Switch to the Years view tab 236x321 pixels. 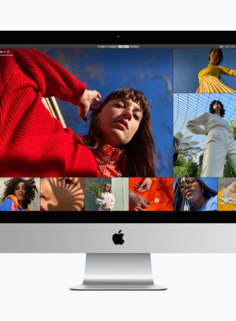point(102,47)
